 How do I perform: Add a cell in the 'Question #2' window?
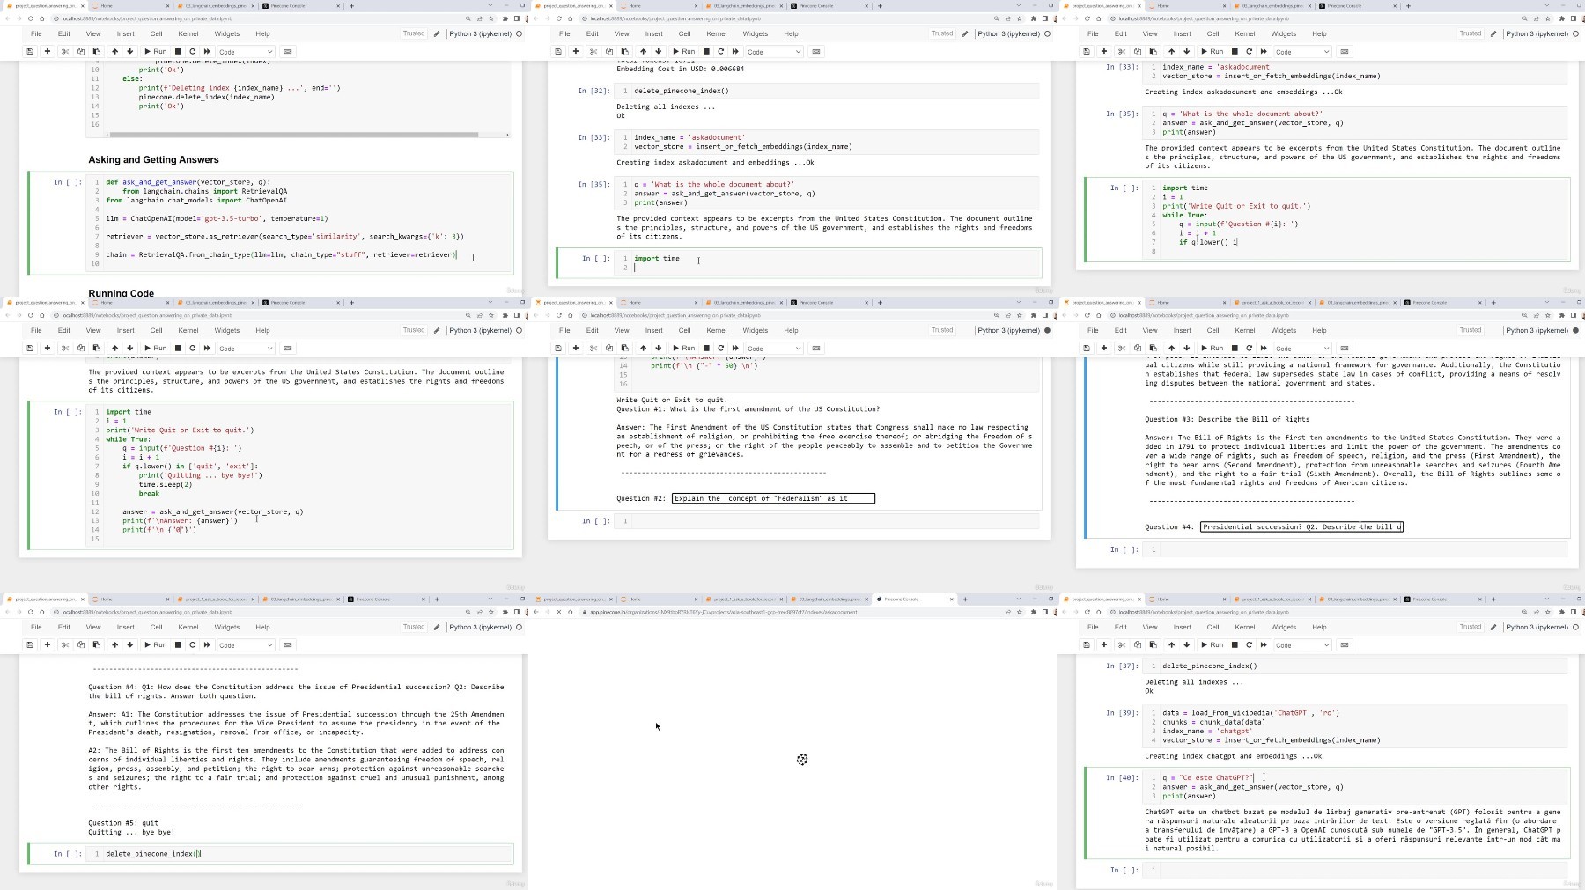click(576, 348)
